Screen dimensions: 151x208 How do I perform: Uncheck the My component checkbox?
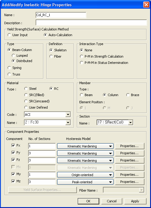pyautogui.click(x=13, y=174)
